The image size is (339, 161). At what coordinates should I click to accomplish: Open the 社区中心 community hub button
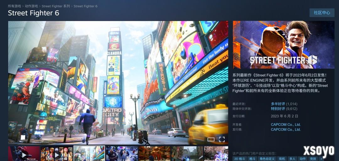pos(322,13)
